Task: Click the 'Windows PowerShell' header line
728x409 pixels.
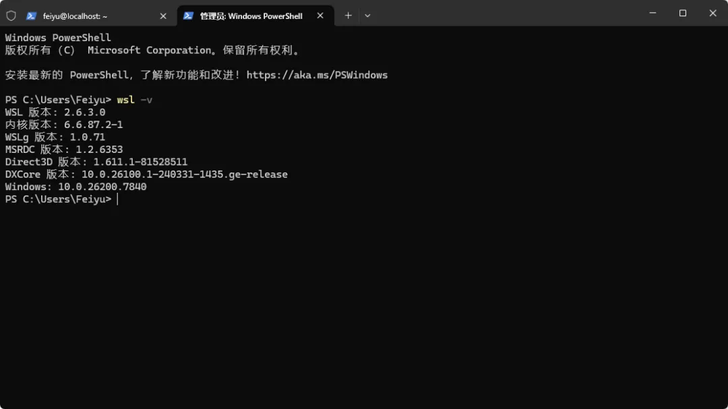Action: point(58,38)
